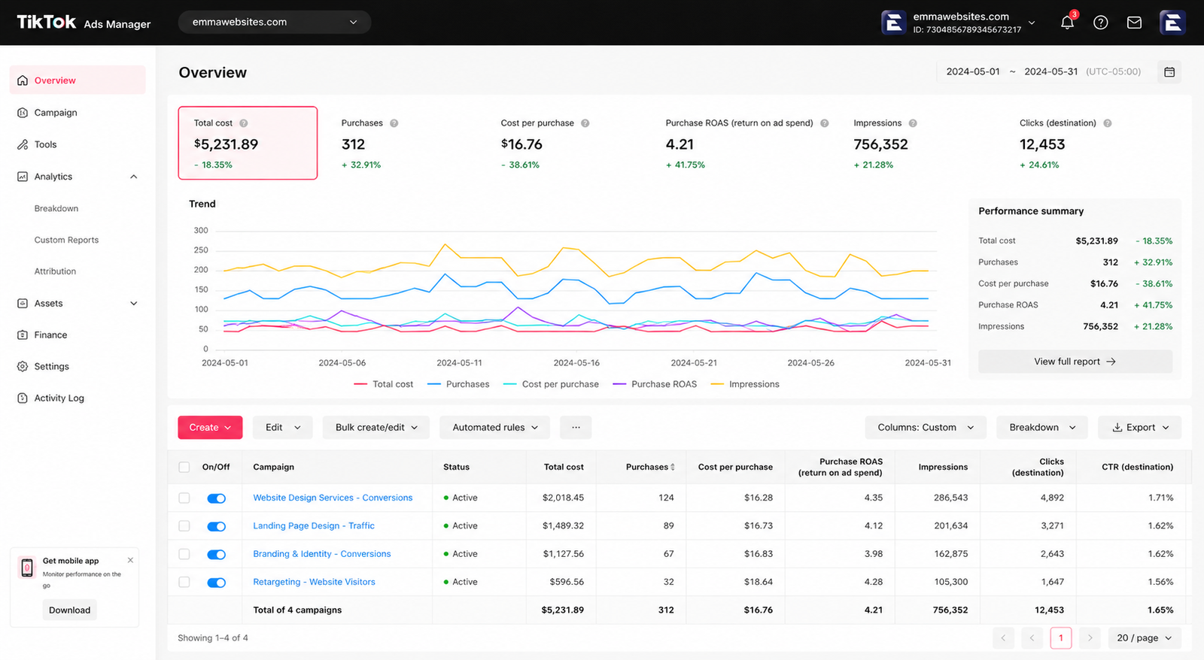The width and height of the screenshot is (1204, 660).
Task: Click the Purchase ROAS info icon
Action: click(825, 123)
